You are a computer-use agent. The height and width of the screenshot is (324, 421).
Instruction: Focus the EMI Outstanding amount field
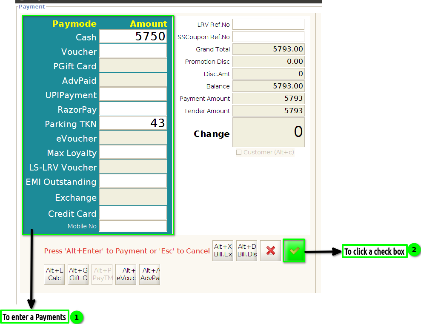click(133, 181)
